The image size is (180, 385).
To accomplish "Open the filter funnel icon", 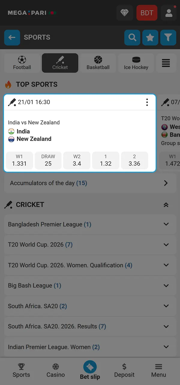I will [168, 38].
